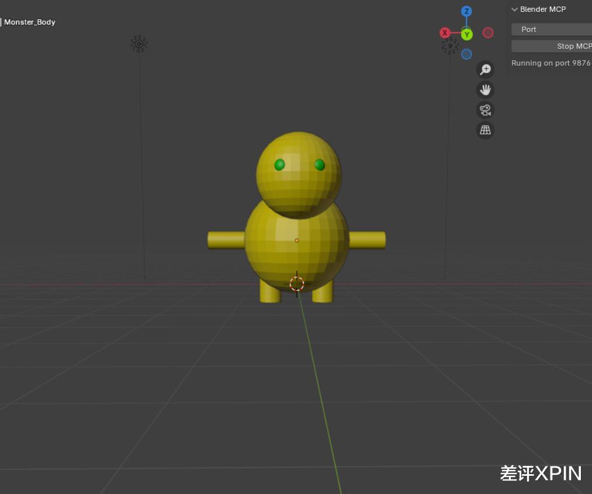Select the monster's left arm cylinder
Screen dimensions: 592x494
pyautogui.click(x=226, y=240)
